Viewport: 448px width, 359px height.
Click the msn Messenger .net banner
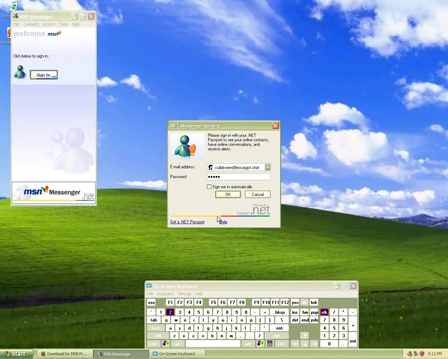click(x=54, y=192)
